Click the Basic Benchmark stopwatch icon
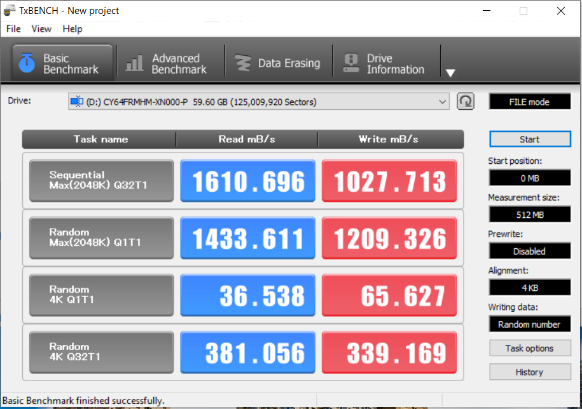Viewport: 582px width, 409px height. pyautogui.click(x=27, y=63)
